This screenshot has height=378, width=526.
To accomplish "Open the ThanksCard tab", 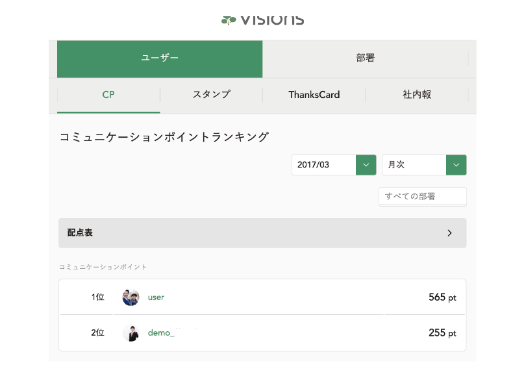I will coord(314,95).
